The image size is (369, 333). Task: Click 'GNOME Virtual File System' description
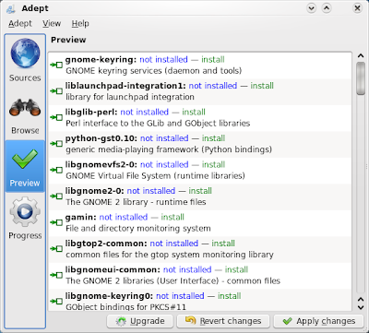click(155, 176)
